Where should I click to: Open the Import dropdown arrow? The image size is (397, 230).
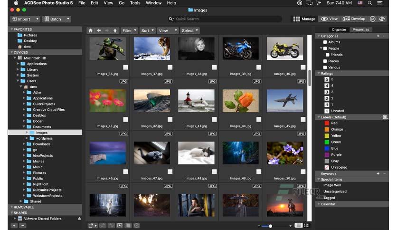(37, 19)
